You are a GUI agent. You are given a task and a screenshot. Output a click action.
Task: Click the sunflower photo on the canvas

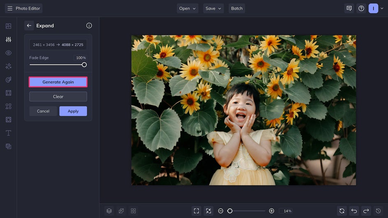click(243, 110)
